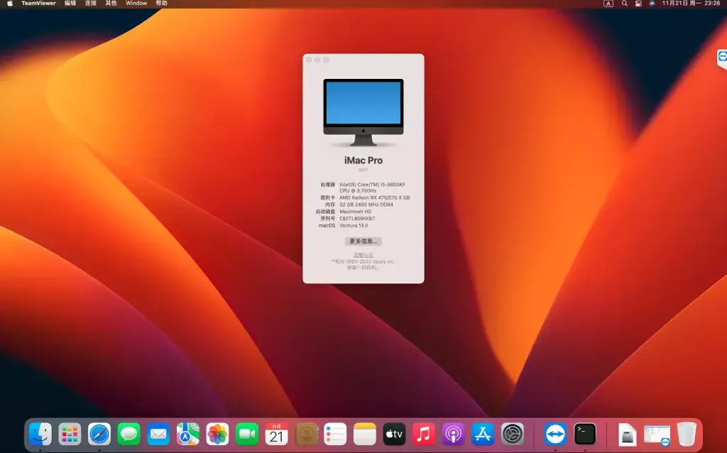This screenshot has width=727, height=453.
Task: Open Launchpad from the dock
Action: 70,434
